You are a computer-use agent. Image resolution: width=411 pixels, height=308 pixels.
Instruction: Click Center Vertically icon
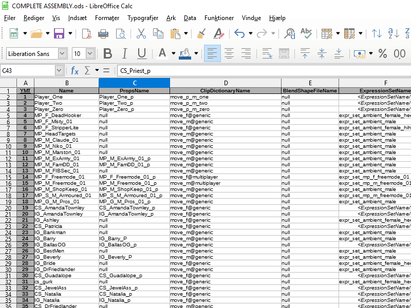322,53
